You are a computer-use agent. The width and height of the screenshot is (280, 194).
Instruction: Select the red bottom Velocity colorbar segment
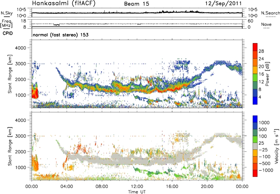(255, 173)
